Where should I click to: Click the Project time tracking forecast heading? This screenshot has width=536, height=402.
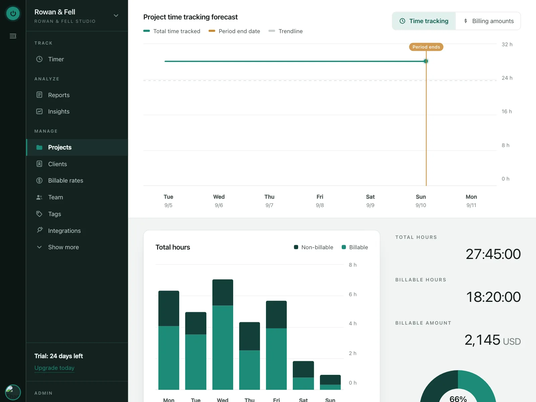click(191, 17)
